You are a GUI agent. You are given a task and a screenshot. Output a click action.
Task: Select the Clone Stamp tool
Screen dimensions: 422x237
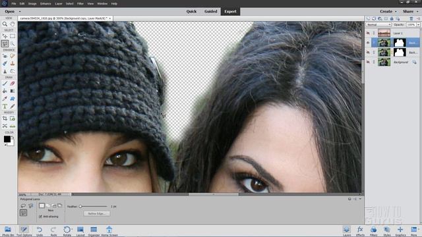pyautogui.click(x=13, y=64)
